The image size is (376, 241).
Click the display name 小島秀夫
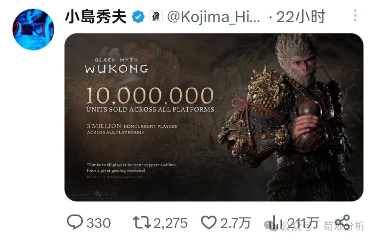coord(96,17)
